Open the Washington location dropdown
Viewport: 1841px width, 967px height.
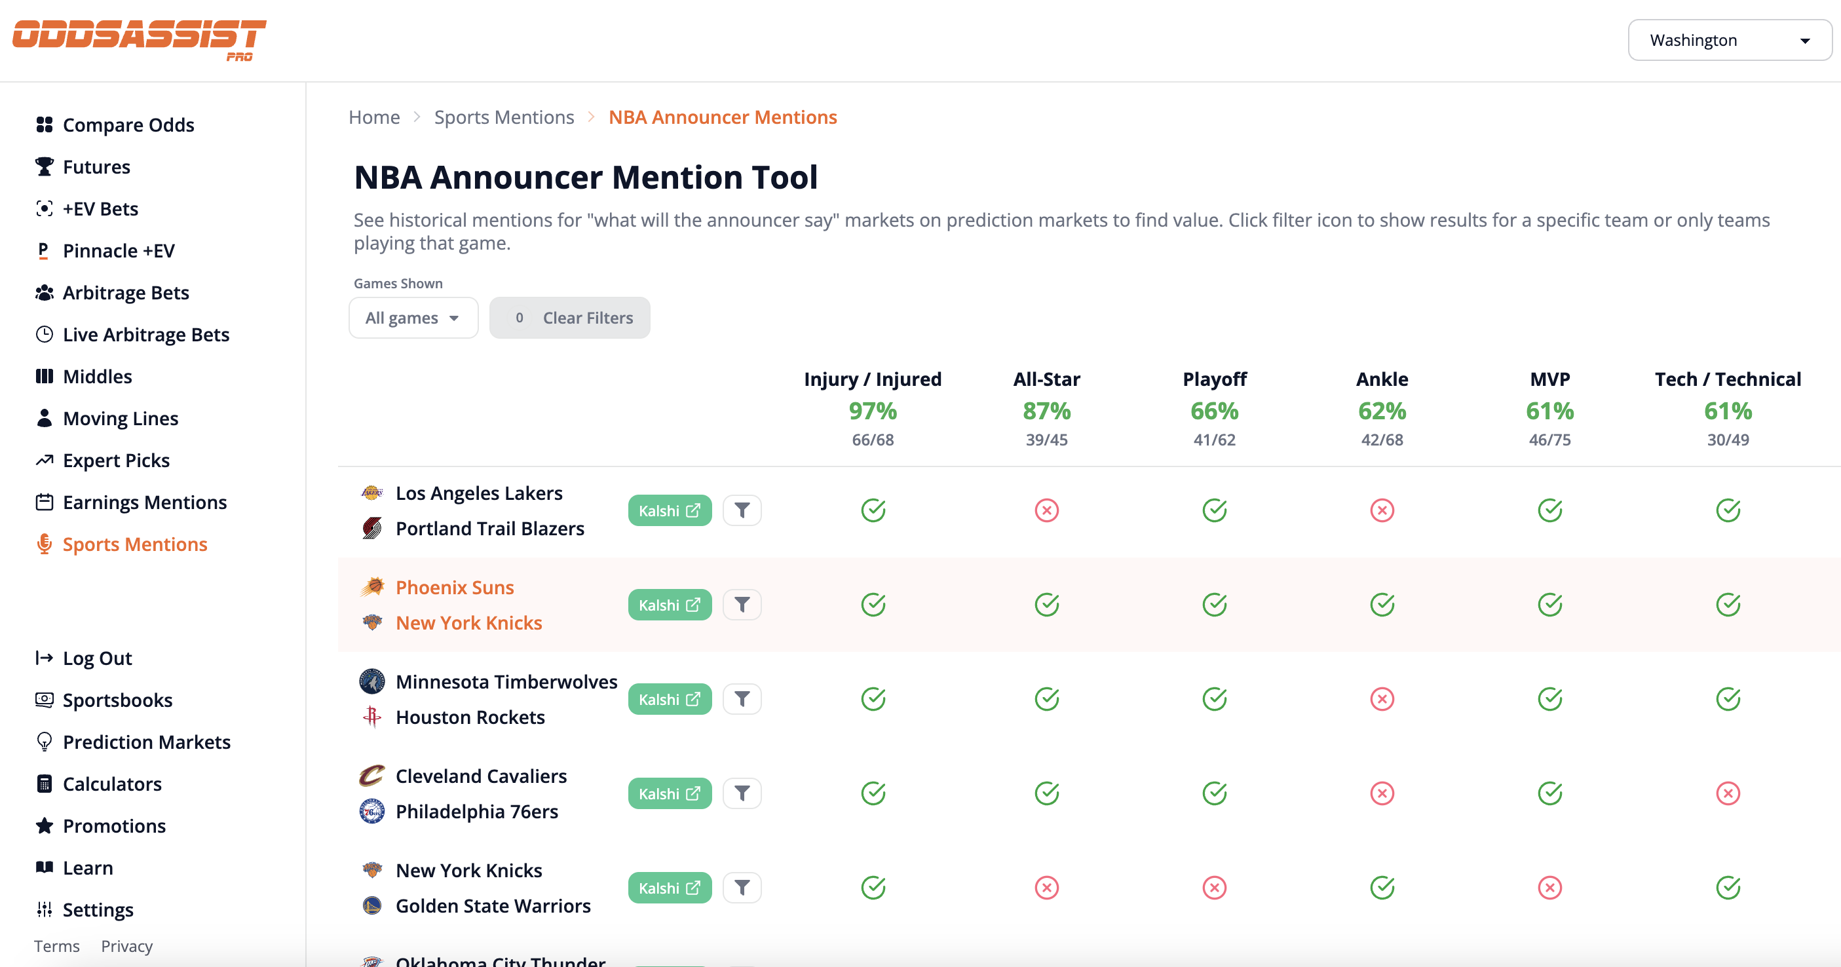(1729, 40)
